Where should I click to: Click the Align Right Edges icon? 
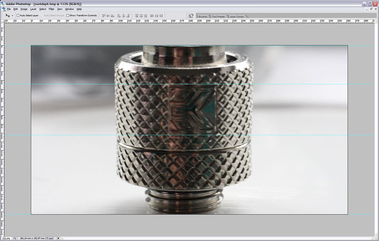point(128,16)
